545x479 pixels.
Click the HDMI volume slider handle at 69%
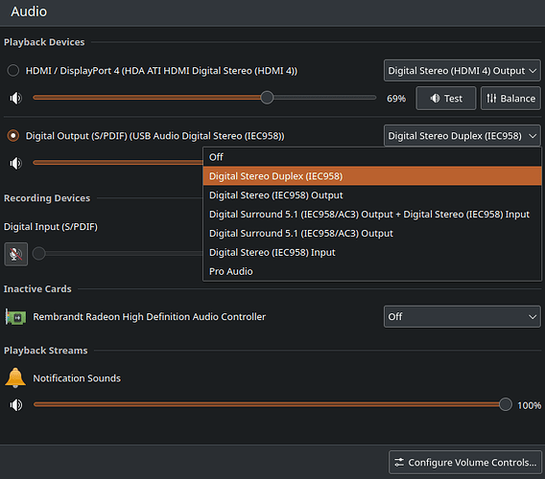tap(267, 98)
